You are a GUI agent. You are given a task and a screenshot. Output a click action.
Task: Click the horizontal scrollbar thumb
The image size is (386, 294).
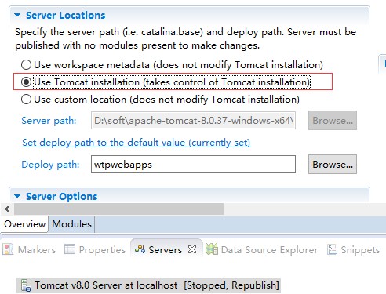119,209
